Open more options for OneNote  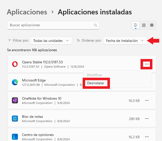click(147, 100)
